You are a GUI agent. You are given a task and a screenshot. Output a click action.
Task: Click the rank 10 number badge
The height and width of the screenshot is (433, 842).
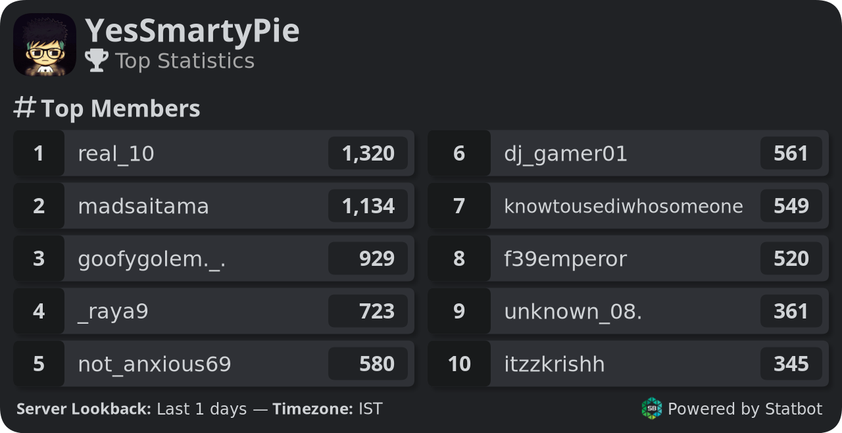coord(459,364)
